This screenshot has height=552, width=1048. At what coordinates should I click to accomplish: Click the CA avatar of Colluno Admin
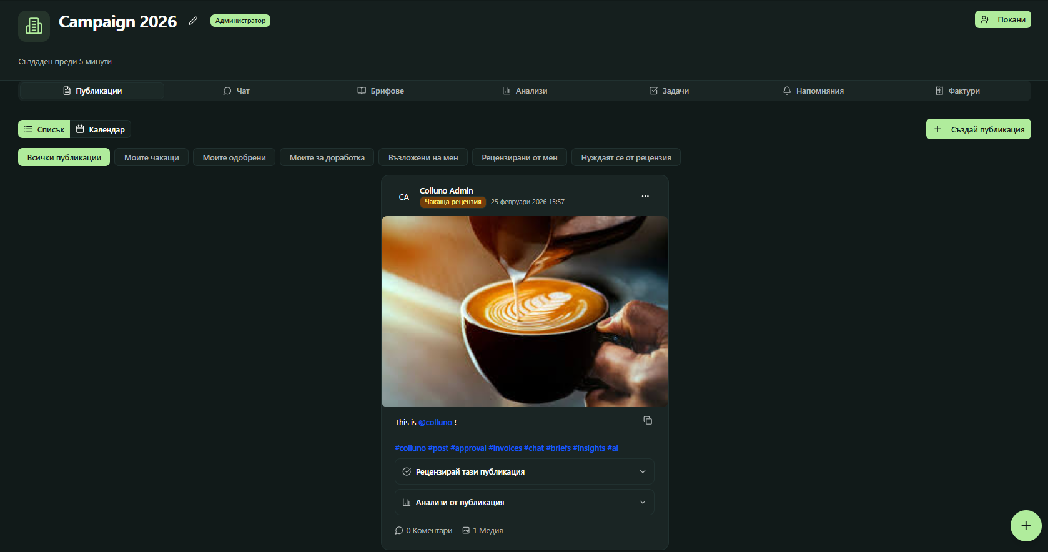pos(404,197)
